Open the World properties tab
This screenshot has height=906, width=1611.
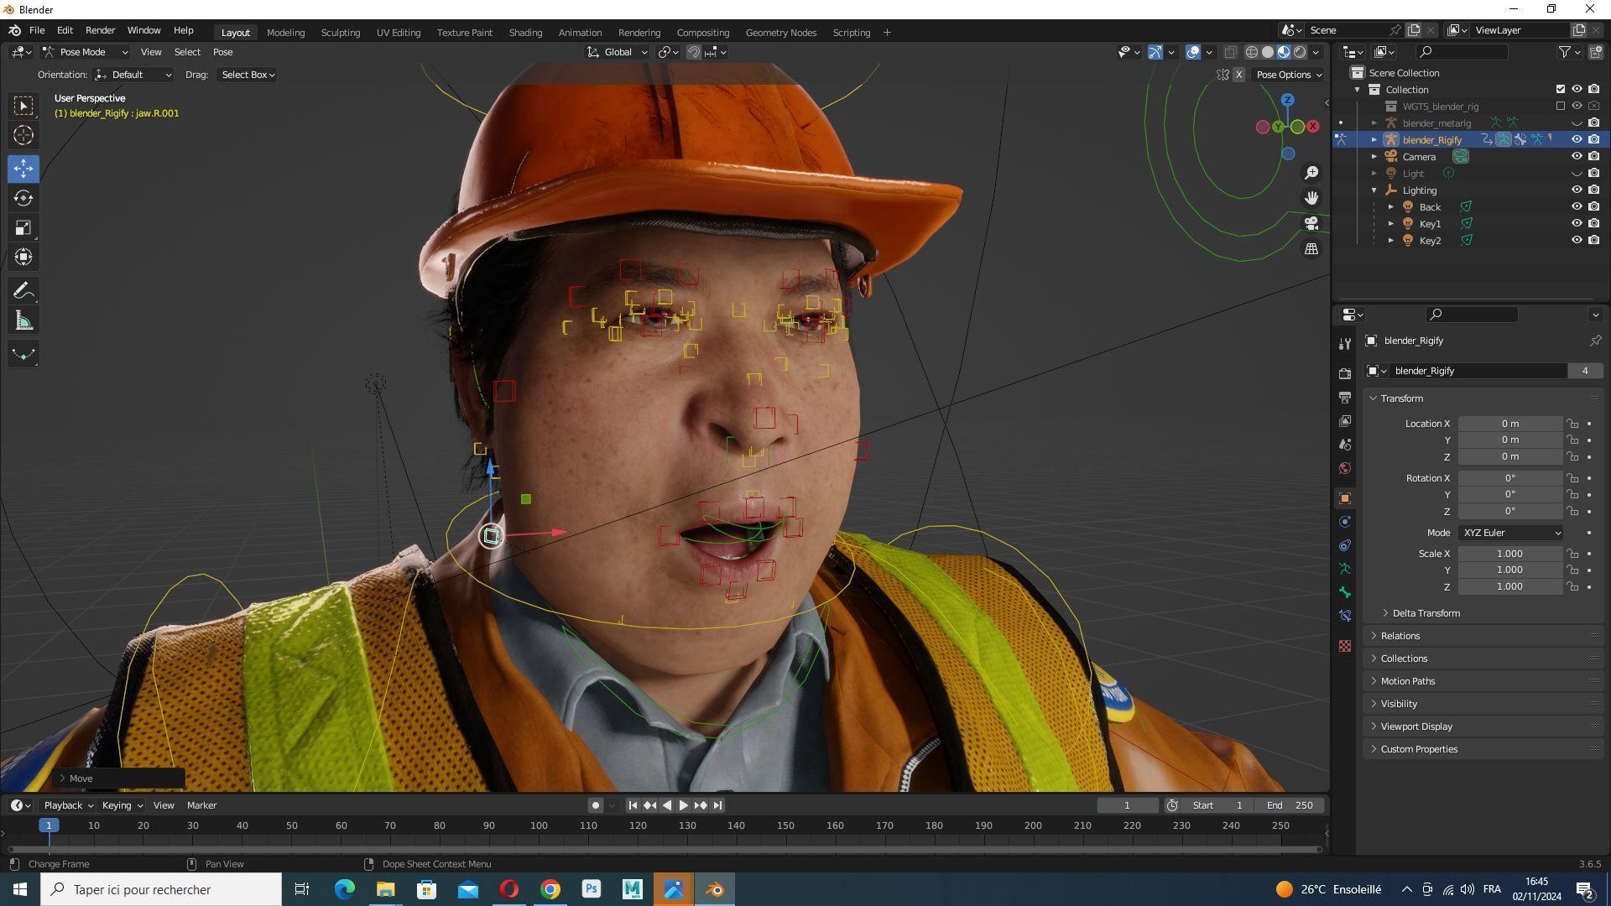pyautogui.click(x=1345, y=467)
